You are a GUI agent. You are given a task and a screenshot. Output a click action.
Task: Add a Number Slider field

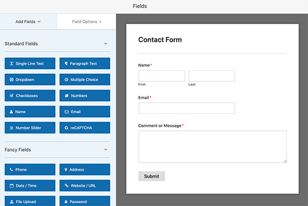[x=30, y=127]
